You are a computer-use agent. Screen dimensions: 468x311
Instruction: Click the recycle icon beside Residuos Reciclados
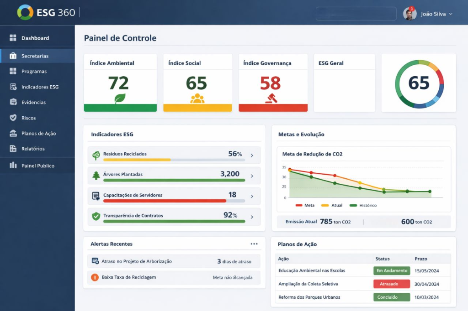[96, 155]
